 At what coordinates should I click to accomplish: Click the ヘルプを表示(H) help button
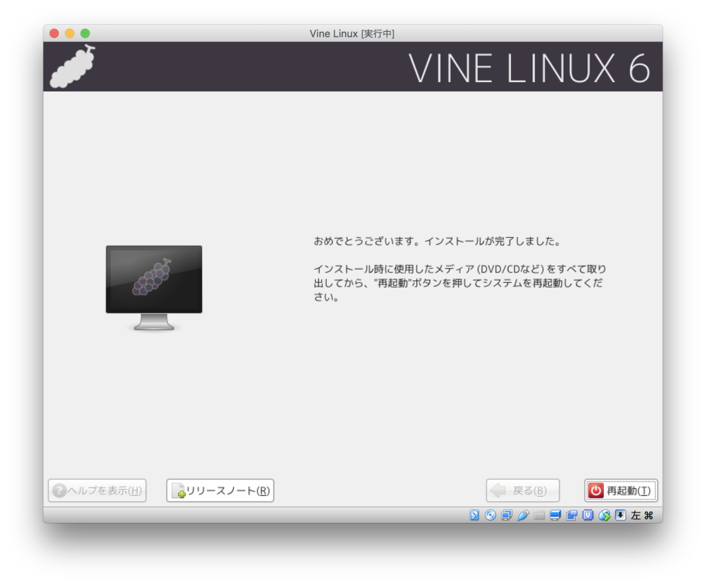(x=97, y=490)
